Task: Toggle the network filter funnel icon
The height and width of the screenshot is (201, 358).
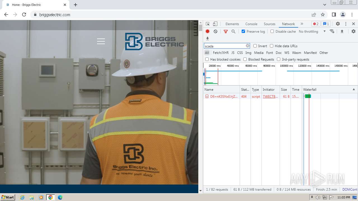Action: pyautogui.click(x=226, y=32)
